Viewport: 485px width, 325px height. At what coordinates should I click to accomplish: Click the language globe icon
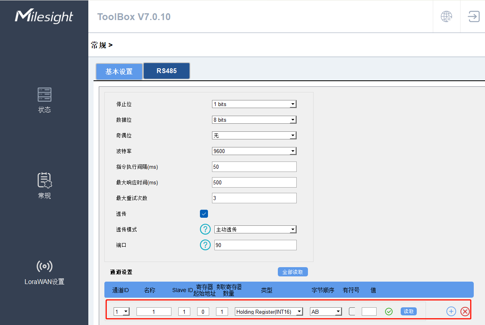(x=446, y=16)
